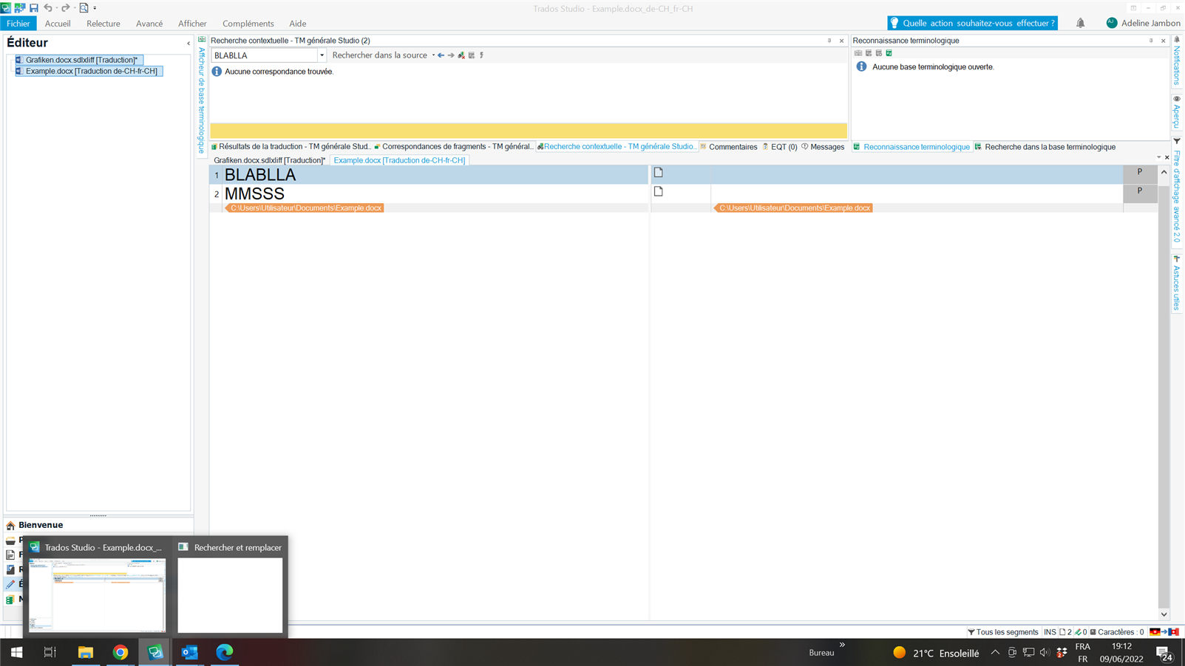
Task: Switch to 'Correspondances de fragments' tab
Action: point(453,147)
